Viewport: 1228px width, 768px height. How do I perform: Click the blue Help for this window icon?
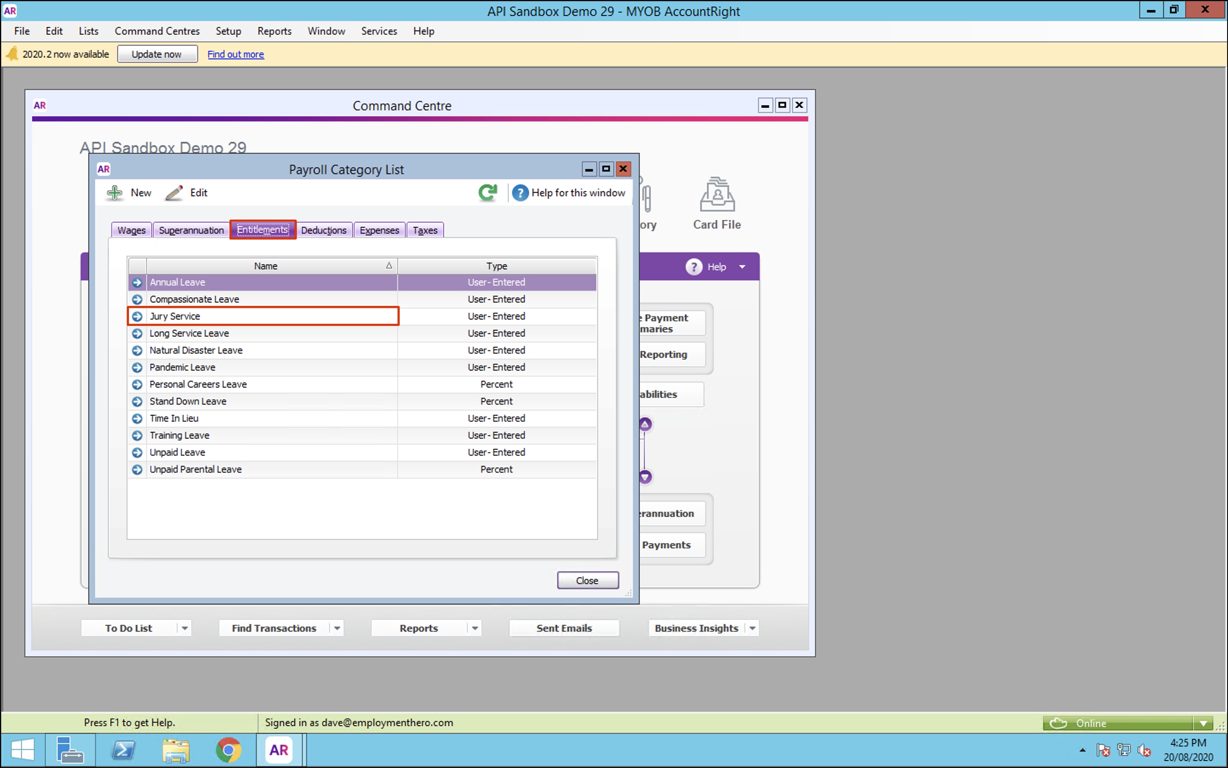click(520, 192)
